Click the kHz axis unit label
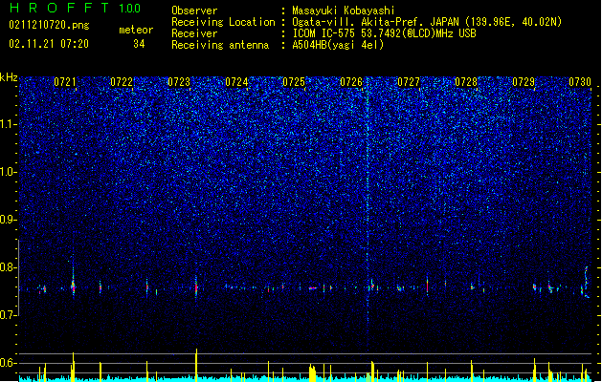Viewport: 602px width, 382px height. coord(9,77)
